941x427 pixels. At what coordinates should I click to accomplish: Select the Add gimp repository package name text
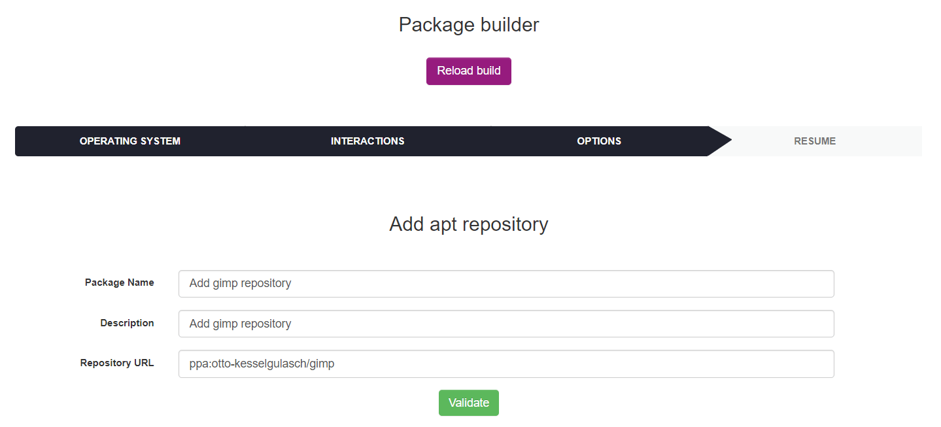click(x=239, y=283)
